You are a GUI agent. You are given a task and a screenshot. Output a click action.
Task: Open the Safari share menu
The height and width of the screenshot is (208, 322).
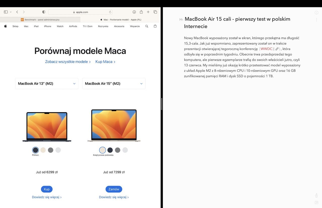tap(141, 12)
